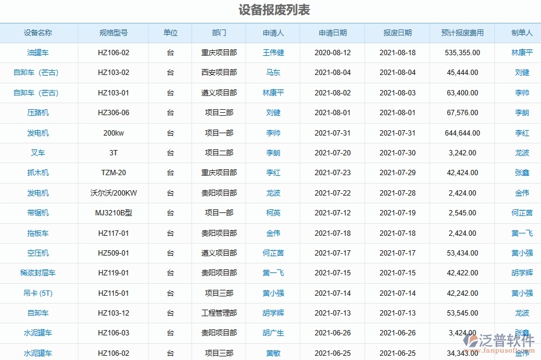541x360 pixels.
Task: Click the 单位 column header
Action: [170, 33]
